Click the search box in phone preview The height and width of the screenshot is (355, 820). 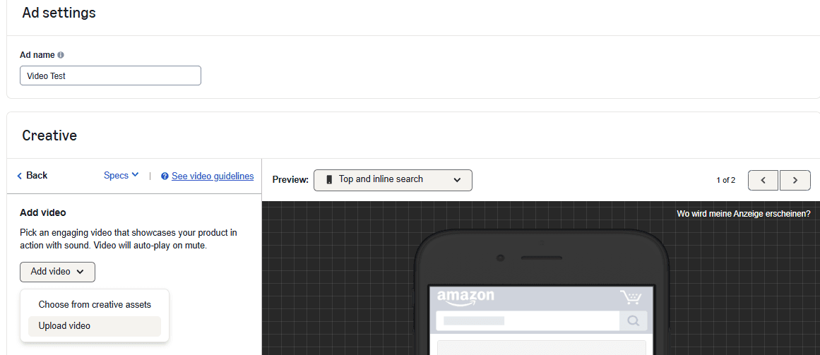pos(528,320)
